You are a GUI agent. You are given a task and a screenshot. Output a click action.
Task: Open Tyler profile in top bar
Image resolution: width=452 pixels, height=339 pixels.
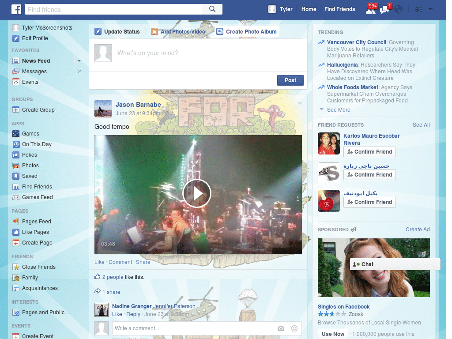click(x=280, y=9)
